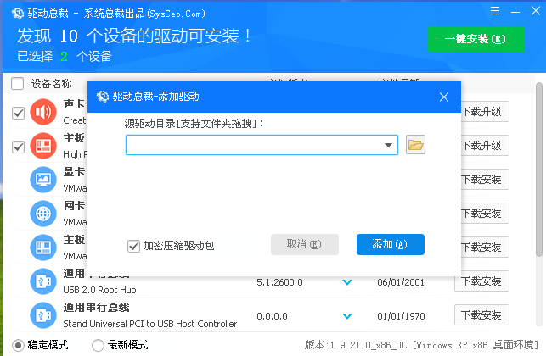Close the add-driver dialog
The width and height of the screenshot is (546, 356).
pyautogui.click(x=444, y=97)
